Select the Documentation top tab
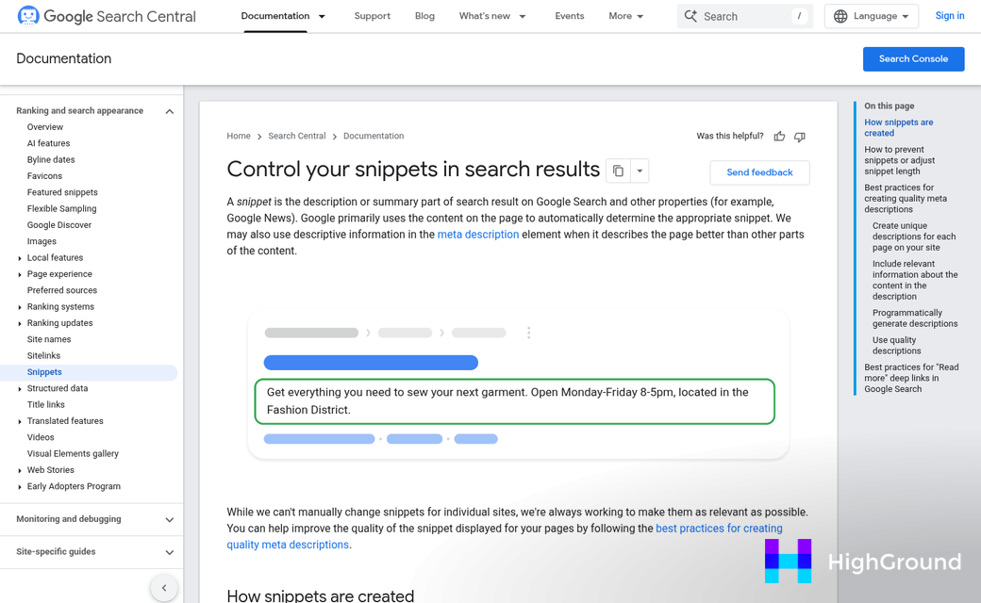The width and height of the screenshot is (981, 603). coord(275,16)
